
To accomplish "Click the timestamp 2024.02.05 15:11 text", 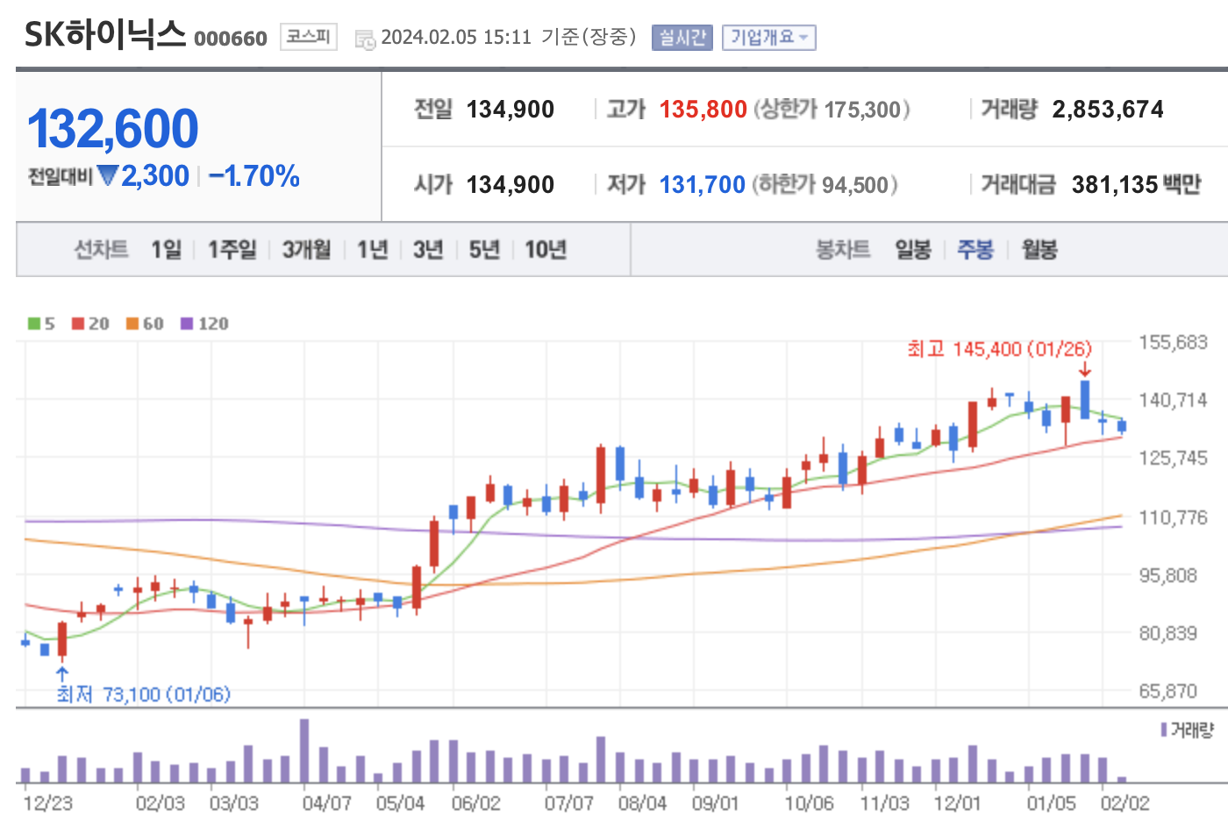I will (x=456, y=37).
